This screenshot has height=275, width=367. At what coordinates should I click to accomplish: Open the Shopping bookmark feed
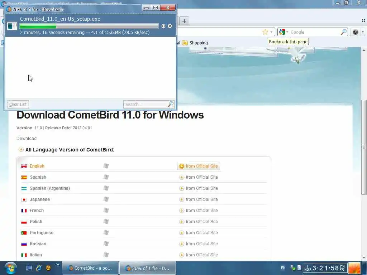coord(195,43)
